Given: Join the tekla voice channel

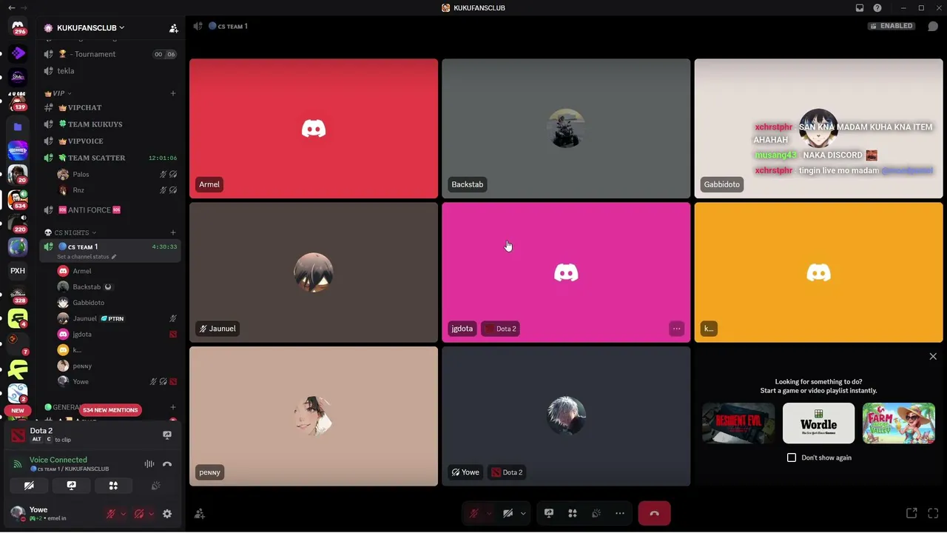Looking at the screenshot, I should coord(109,71).
